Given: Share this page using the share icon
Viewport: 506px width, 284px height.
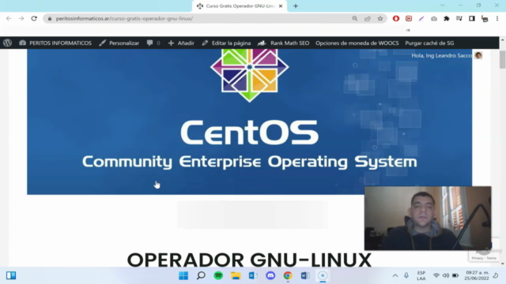Looking at the screenshot, I should pyautogui.click(x=368, y=19).
